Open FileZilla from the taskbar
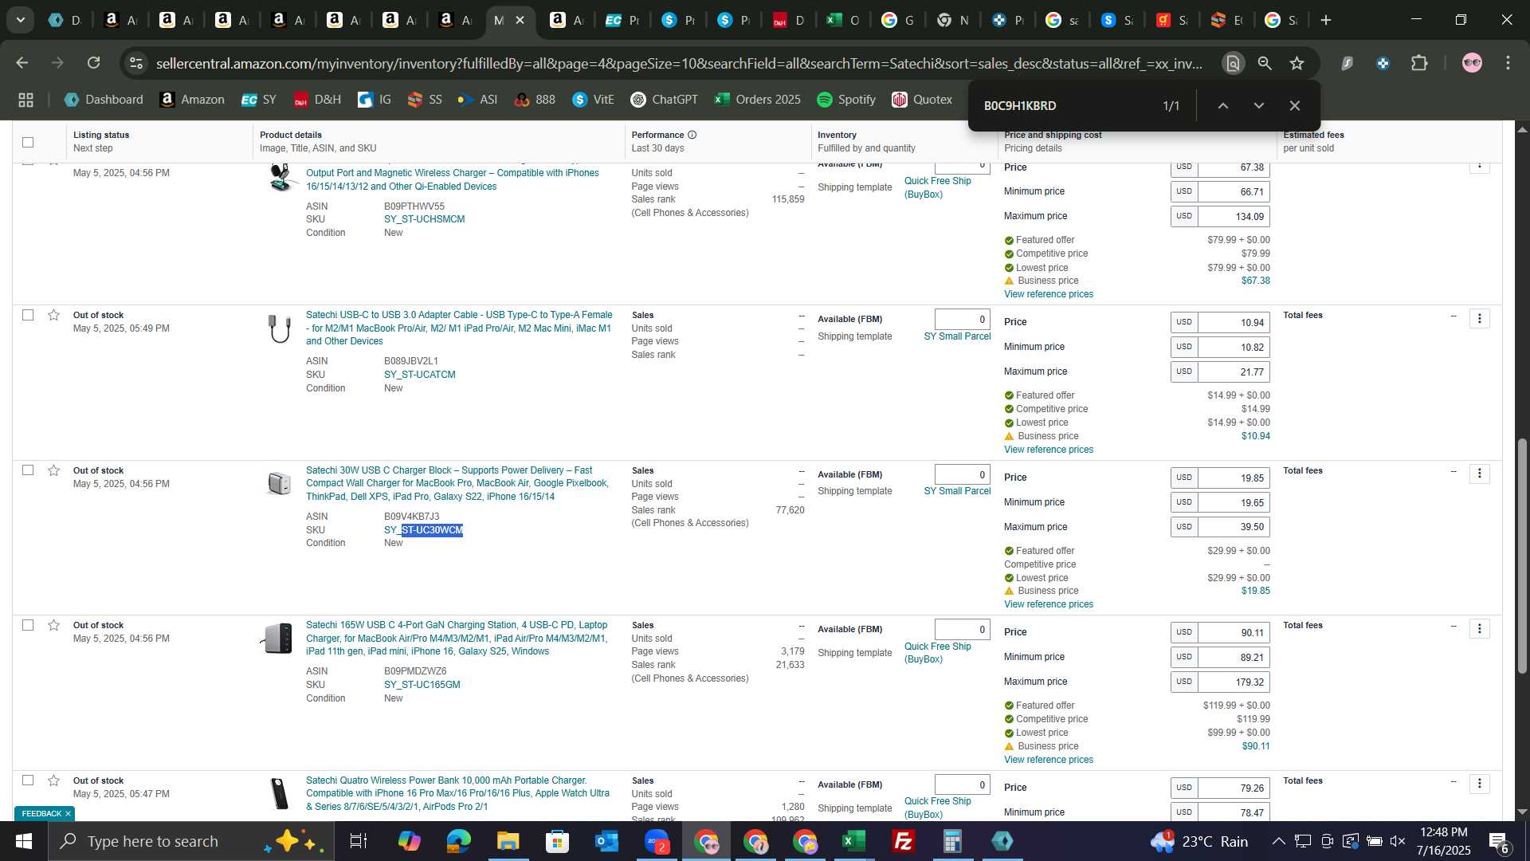Screen dimensions: 1530x861 pos(903,841)
